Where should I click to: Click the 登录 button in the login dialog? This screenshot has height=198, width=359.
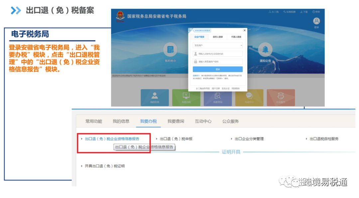coord(218,70)
